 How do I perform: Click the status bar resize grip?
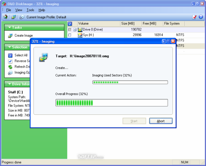(x=203, y=163)
